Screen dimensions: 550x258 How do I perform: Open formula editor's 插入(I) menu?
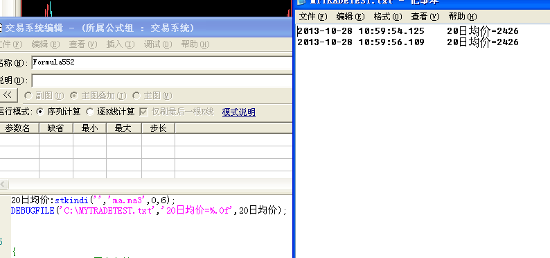121,44
